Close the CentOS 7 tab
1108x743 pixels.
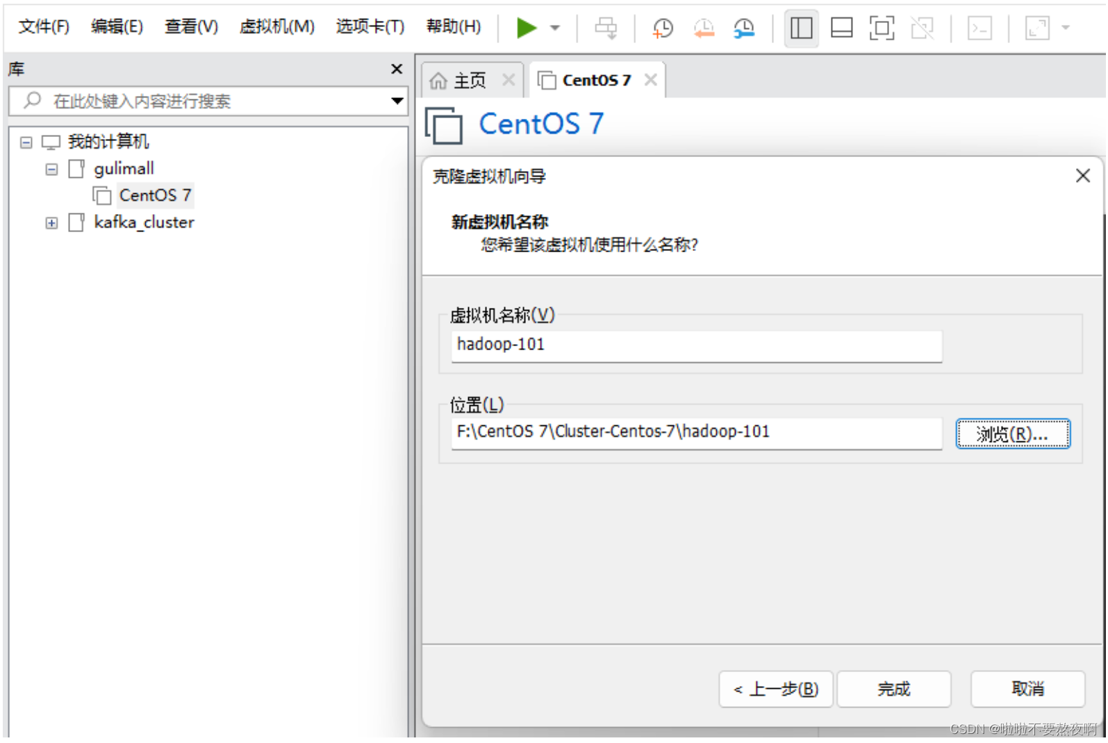650,80
